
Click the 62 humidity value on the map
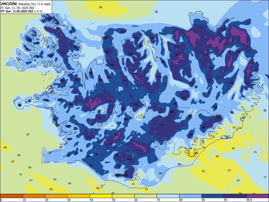point(55,179)
